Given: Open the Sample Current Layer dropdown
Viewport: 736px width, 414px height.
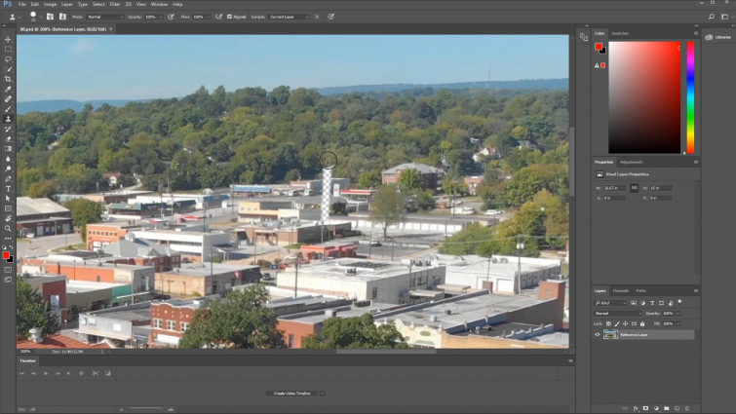Looking at the screenshot, I should (x=290, y=17).
